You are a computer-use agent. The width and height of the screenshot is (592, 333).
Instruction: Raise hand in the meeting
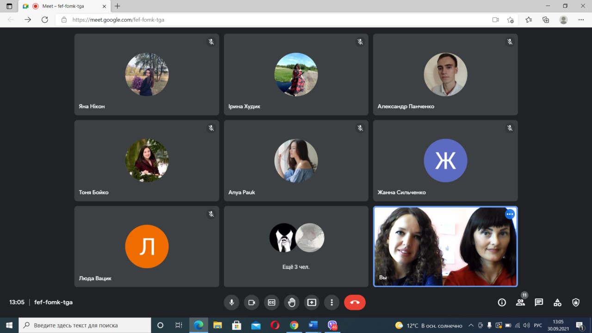(292, 302)
